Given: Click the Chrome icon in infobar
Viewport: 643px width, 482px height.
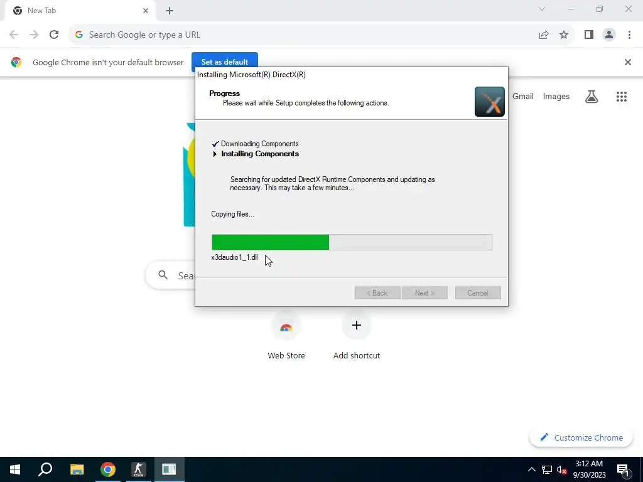Looking at the screenshot, I should click(16, 62).
